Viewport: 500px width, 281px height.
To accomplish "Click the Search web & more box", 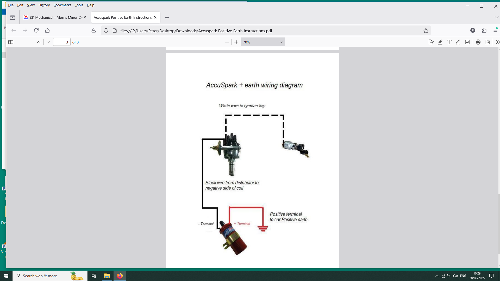I will tap(50, 276).
